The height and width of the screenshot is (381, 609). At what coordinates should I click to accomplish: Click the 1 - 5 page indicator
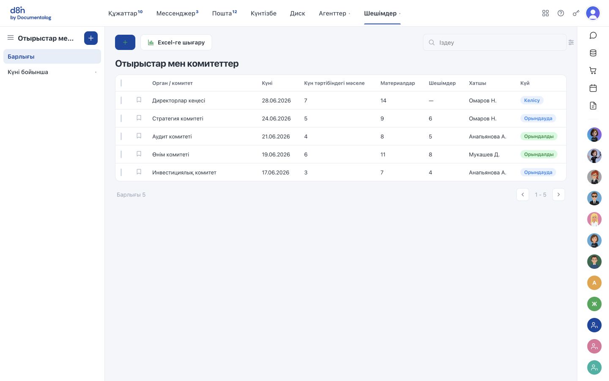(x=540, y=195)
